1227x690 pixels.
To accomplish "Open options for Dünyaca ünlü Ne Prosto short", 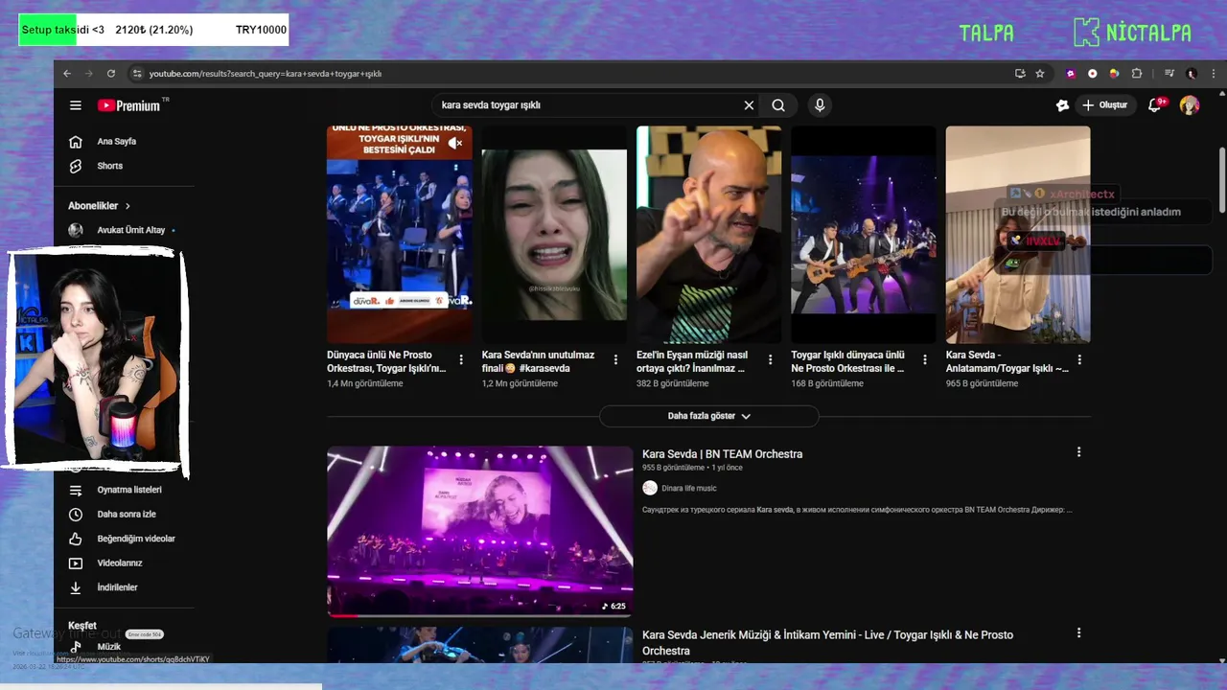I will pos(461,360).
